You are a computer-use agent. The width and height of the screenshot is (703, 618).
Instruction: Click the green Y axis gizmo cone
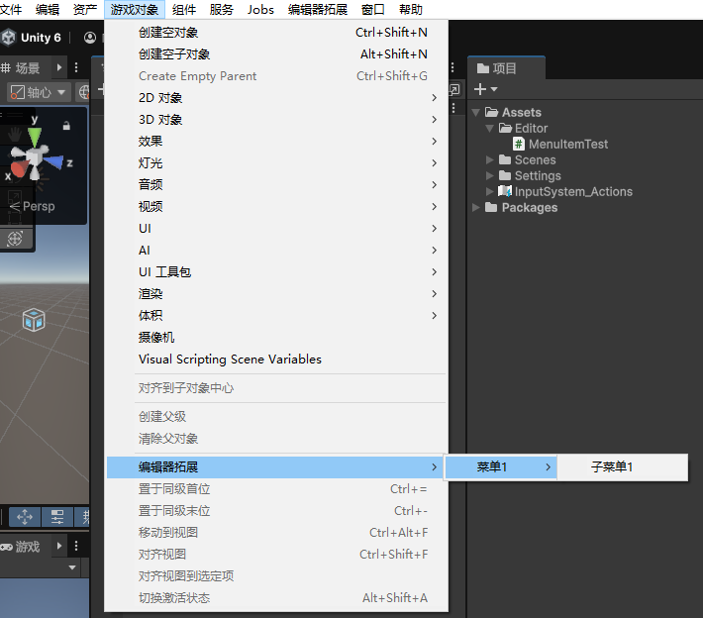click(x=34, y=133)
